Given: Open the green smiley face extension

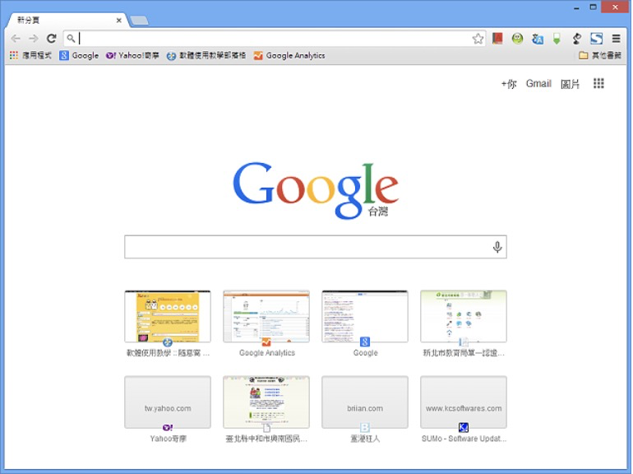Looking at the screenshot, I should pyautogui.click(x=517, y=39).
